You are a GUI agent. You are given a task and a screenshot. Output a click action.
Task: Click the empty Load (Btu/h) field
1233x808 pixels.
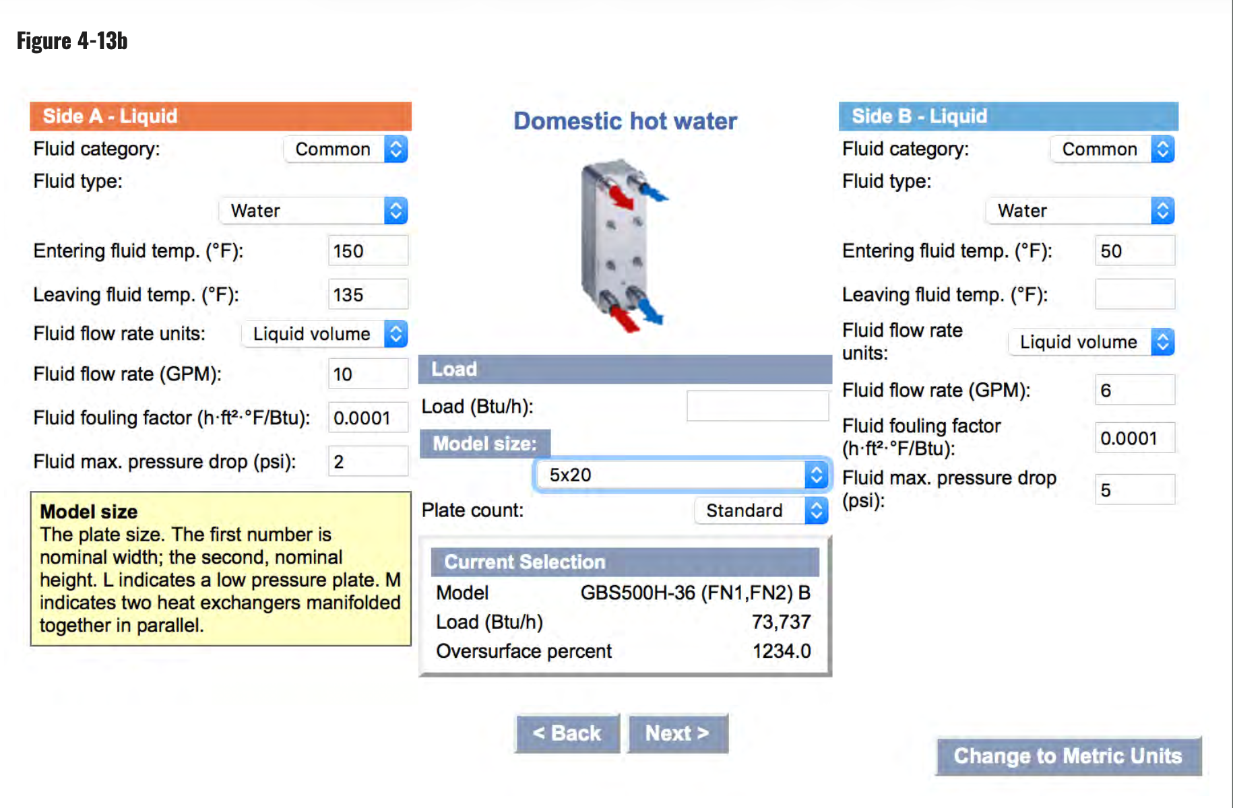(x=757, y=406)
